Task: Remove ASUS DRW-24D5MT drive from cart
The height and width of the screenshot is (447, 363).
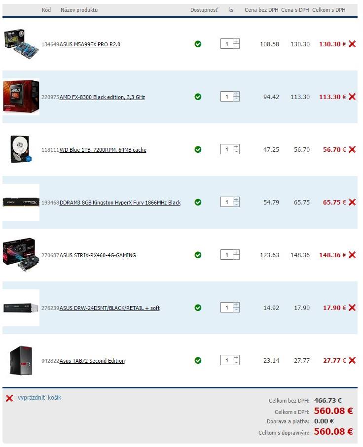Action: [x=352, y=308]
